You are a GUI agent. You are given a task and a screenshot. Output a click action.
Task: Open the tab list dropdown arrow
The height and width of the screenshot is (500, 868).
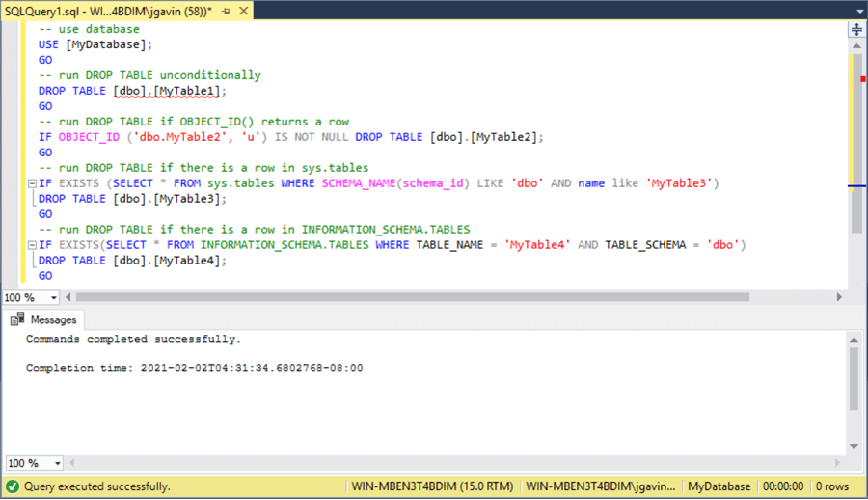pos(859,11)
